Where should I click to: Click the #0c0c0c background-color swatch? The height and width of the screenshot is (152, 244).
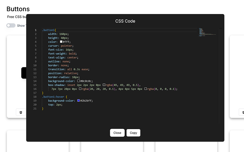coord(79,81)
